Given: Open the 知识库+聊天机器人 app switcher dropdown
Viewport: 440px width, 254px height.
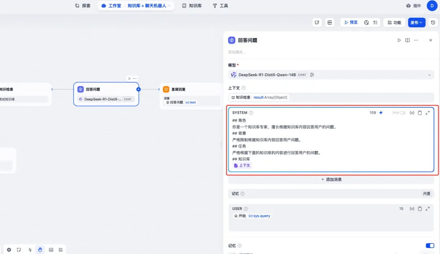Looking at the screenshot, I should (169, 6).
